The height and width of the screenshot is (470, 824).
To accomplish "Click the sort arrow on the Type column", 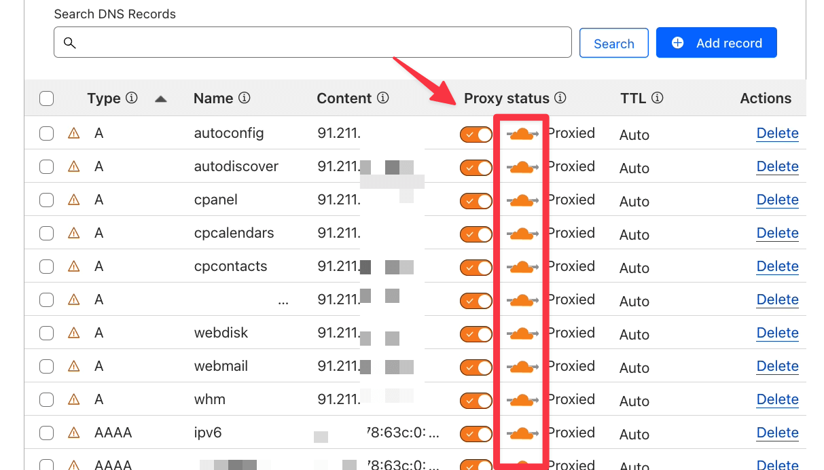I will 161,98.
